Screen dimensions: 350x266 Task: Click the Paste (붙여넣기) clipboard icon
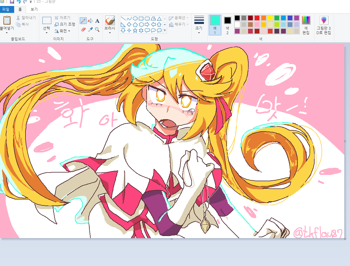tap(7, 20)
